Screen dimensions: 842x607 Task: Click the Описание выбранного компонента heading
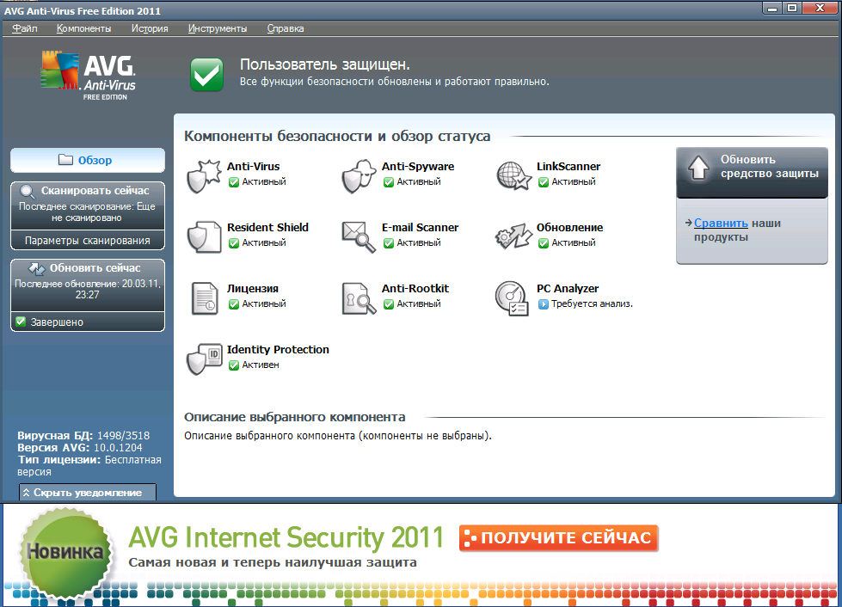(295, 417)
